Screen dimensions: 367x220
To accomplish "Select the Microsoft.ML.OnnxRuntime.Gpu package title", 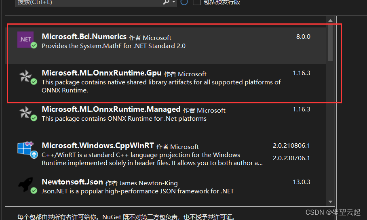I will click(101, 73).
